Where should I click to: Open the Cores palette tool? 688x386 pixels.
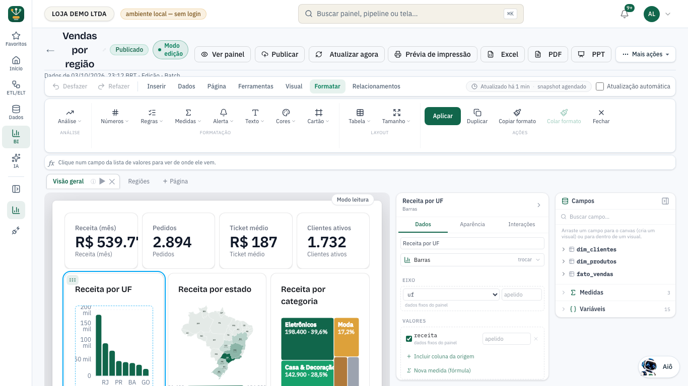click(286, 117)
